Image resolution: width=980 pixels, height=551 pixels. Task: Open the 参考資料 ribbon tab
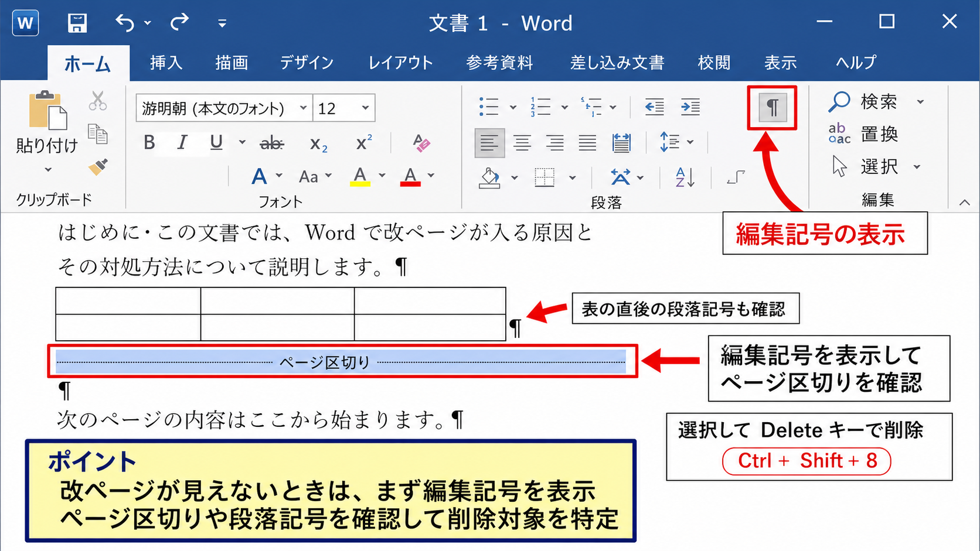pos(499,63)
